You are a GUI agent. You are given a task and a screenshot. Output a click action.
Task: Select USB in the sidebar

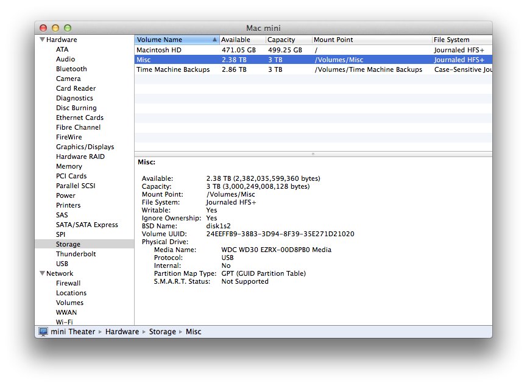(62, 264)
